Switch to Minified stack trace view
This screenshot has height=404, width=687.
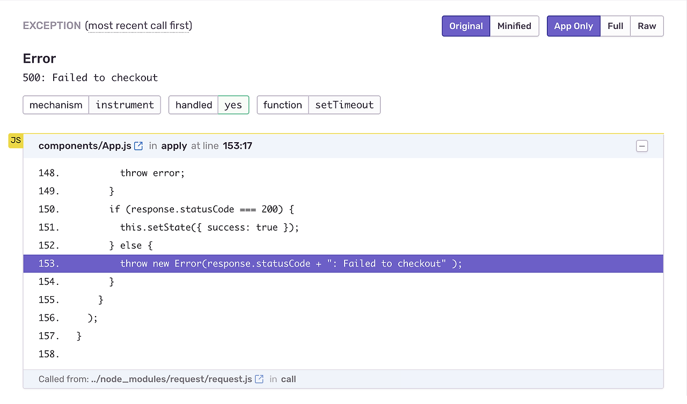(514, 26)
